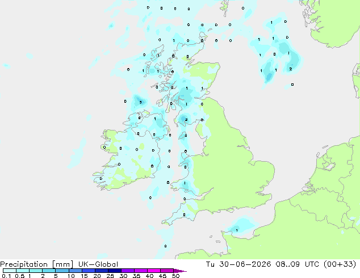Viewport: 360px width, 278px height.
Task: Choose the 25–30 mm navy legend swatch
Action: tap(114, 271)
